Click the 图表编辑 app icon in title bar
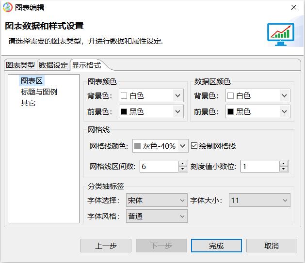 click(x=8, y=7)
